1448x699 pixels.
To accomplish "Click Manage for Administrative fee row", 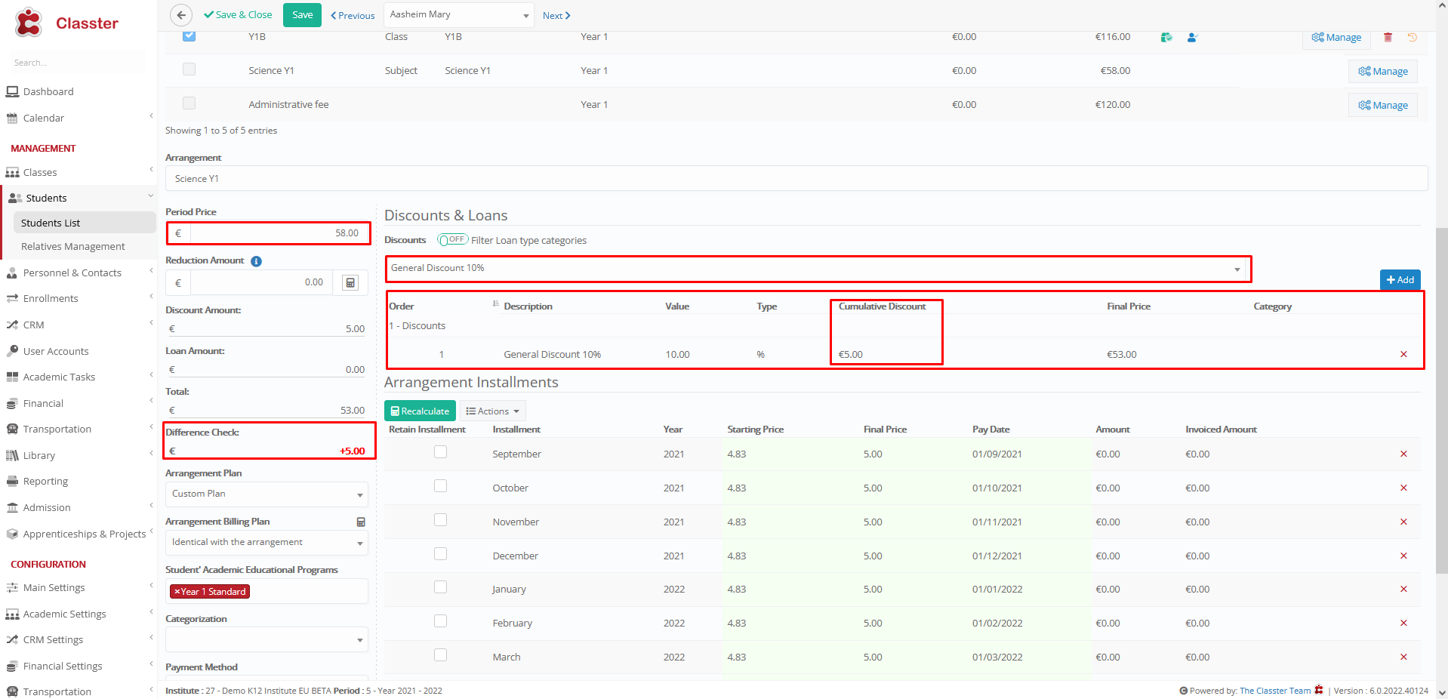I will 1383,105.
